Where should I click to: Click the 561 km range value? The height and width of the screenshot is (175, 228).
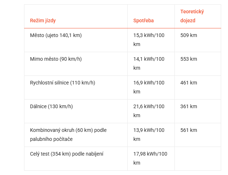click(x=188, y=130)
